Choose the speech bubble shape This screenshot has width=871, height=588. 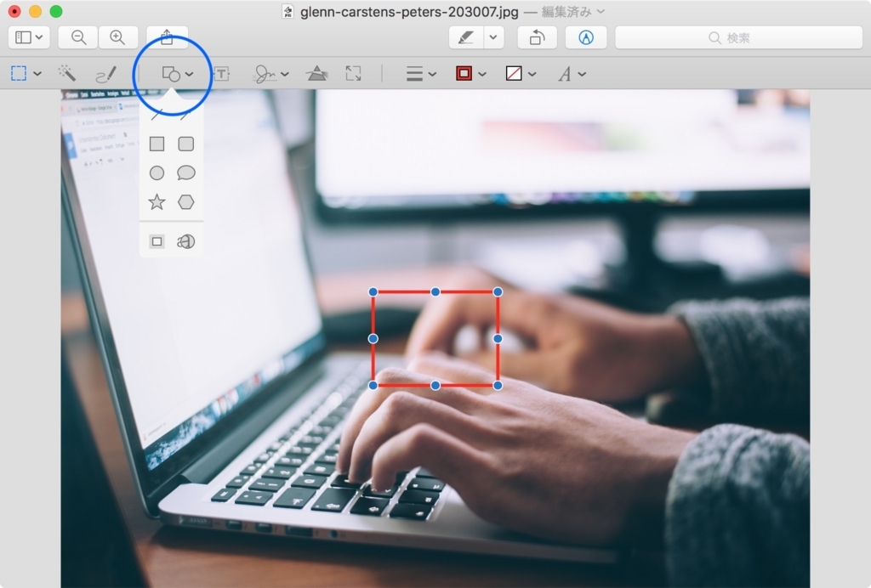tap(186, 173)
